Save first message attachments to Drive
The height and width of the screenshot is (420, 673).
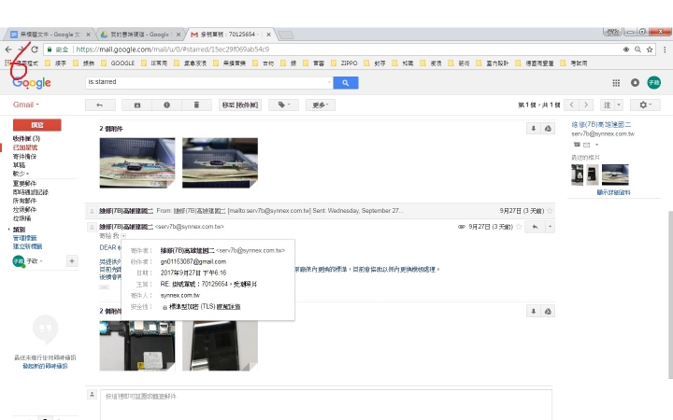pyautogui.click(x=548, y=129)
